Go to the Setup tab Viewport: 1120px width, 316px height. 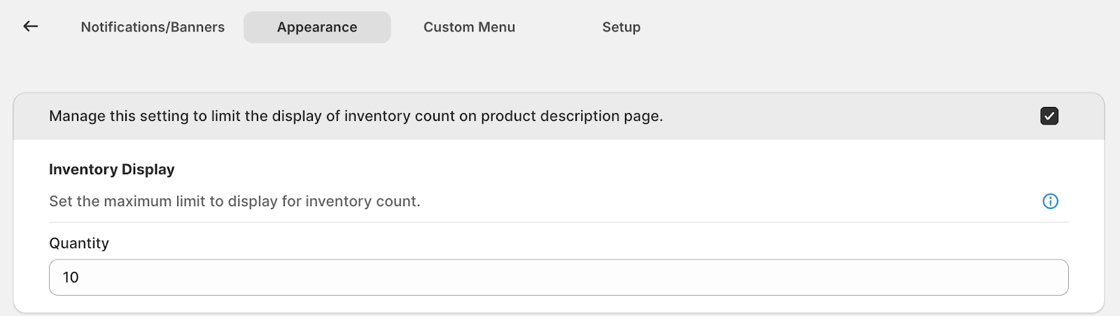pyautogui.click(x=621, y=27)
